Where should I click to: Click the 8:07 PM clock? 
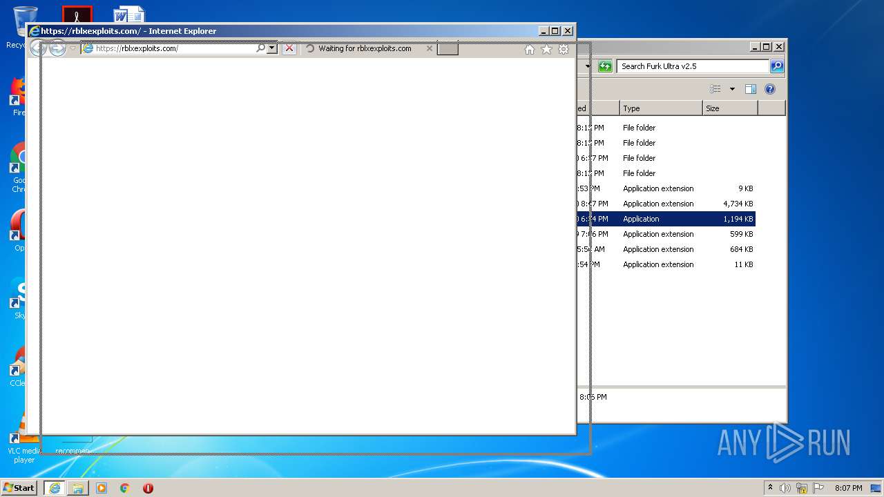point(848,488)
